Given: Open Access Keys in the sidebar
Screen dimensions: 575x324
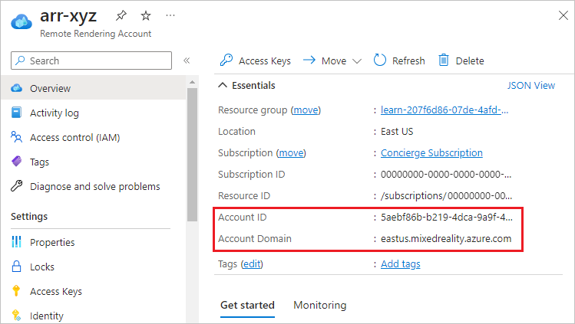Looking at the screenshot, I should pos(56,292).
